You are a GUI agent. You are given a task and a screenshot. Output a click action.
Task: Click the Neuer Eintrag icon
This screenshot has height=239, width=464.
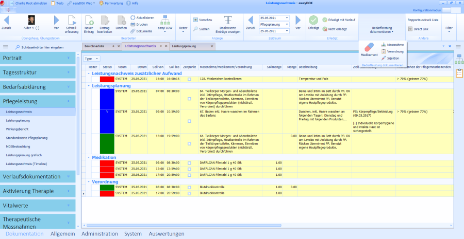point(89,20)
